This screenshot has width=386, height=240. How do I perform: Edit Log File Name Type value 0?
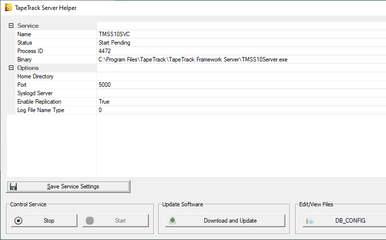point(241,110)
